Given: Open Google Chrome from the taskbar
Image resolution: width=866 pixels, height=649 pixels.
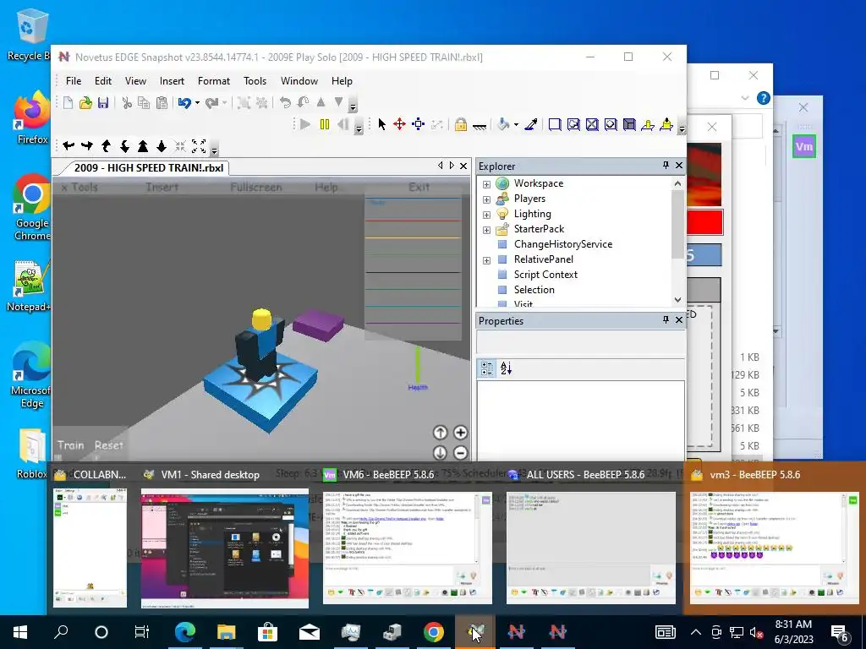Looking at the screenshot, I should click(x=434, y=632).
